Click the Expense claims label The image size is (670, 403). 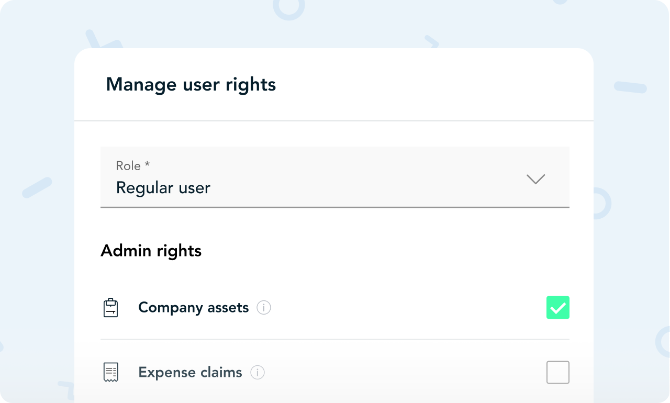[x=189, y=372]
